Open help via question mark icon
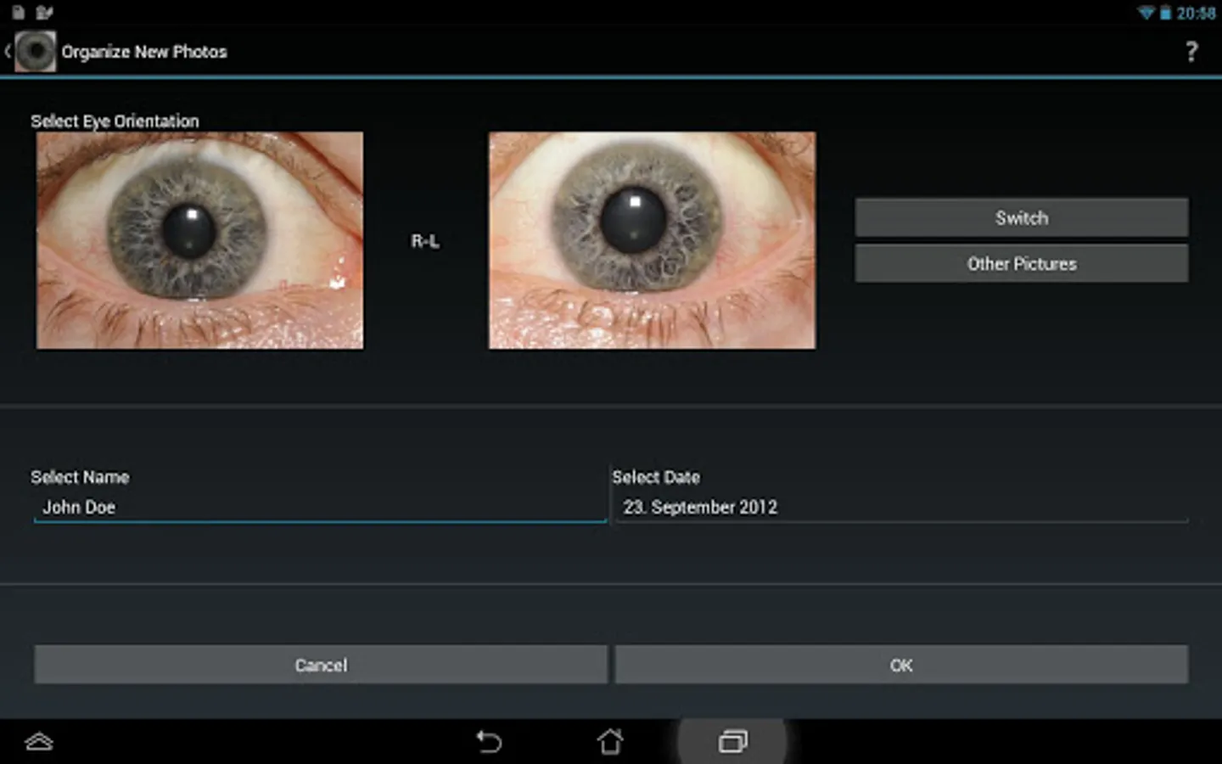Screen dimensions: 1222x764 point(1191,52)
